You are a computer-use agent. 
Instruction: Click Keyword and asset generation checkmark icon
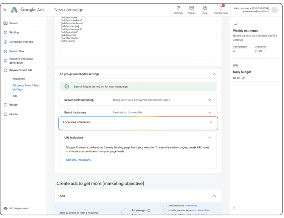(5, 61)
